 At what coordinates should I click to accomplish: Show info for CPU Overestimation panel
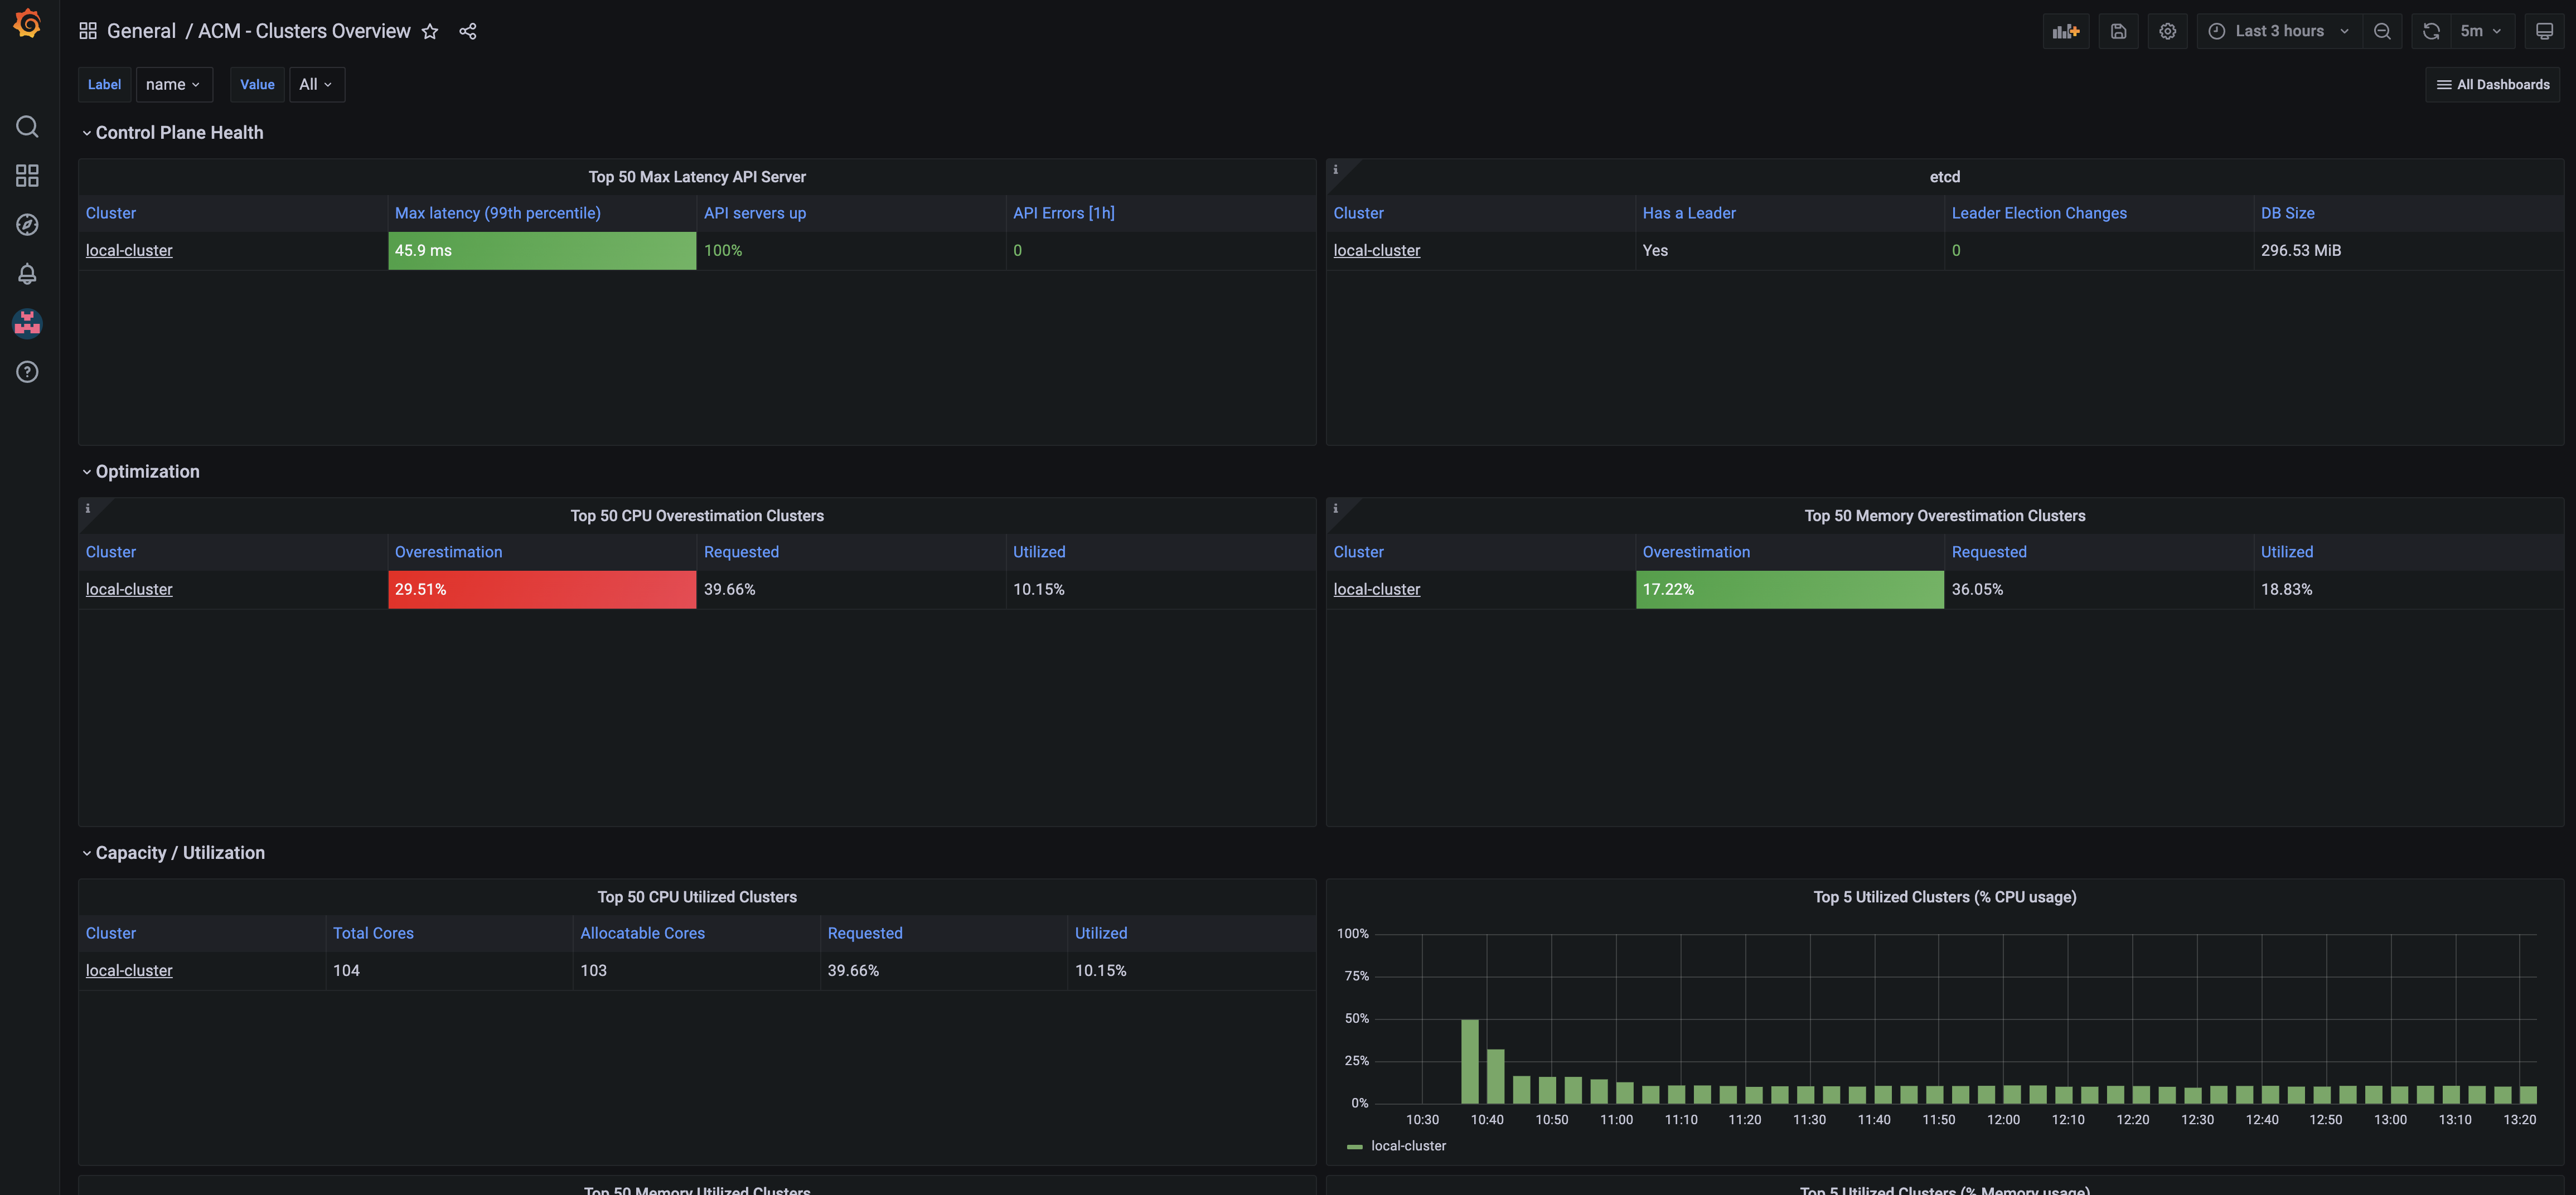pos(87,508)
